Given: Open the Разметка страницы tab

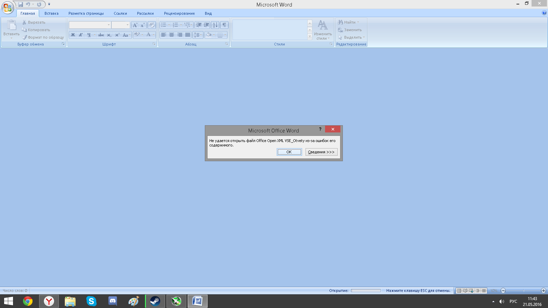Looking at the screenshot, I should coord(86,13).
